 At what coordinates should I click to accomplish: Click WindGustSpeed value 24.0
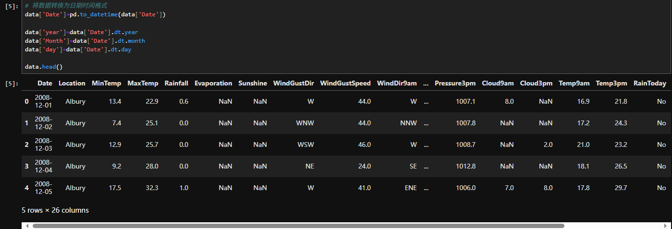365,166
